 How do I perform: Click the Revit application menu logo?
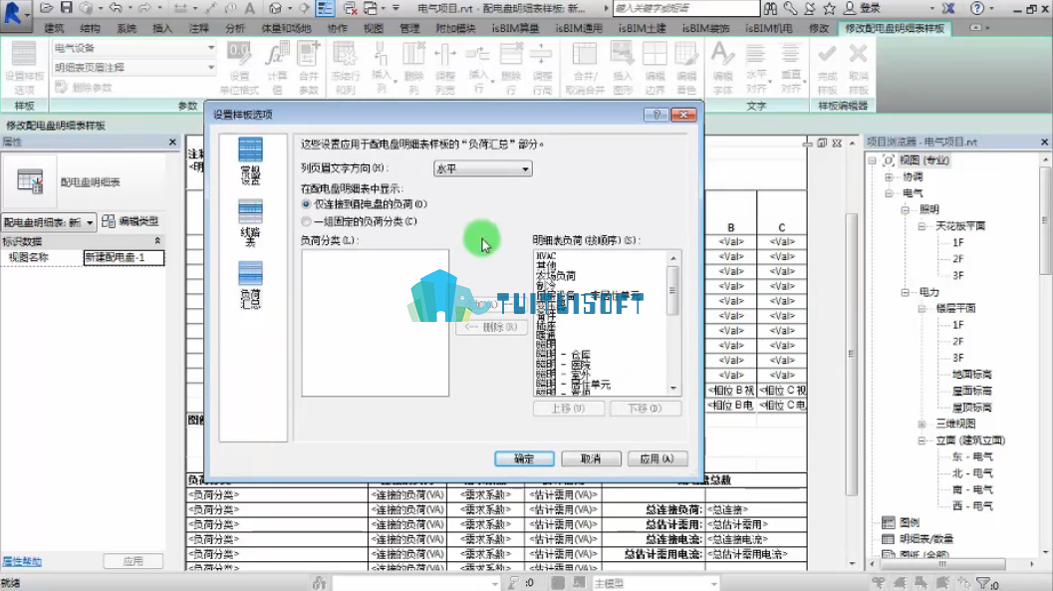13,13
